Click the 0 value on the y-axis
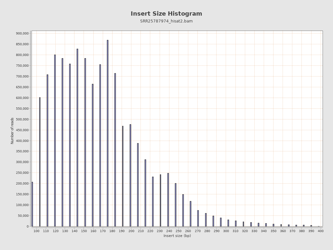Screen dimensions: 333x250 (x=27, y=227)
